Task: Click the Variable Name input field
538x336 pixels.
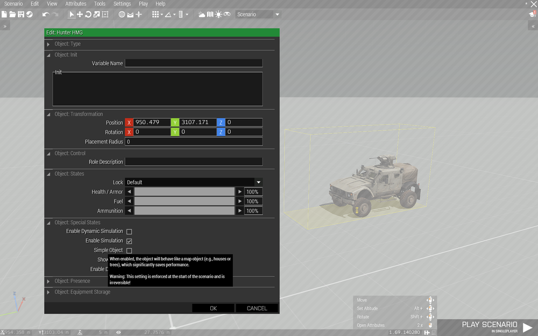Action: pyautogui.click(x=193, y=63)
